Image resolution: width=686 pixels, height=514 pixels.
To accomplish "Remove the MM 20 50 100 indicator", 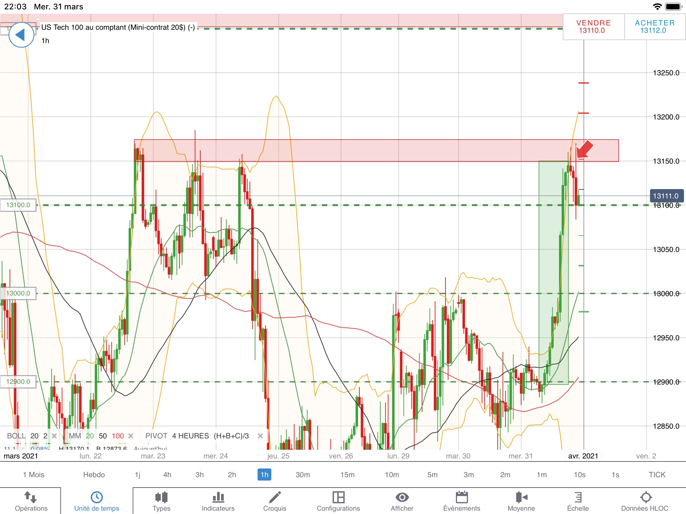I will coord(131,436).
